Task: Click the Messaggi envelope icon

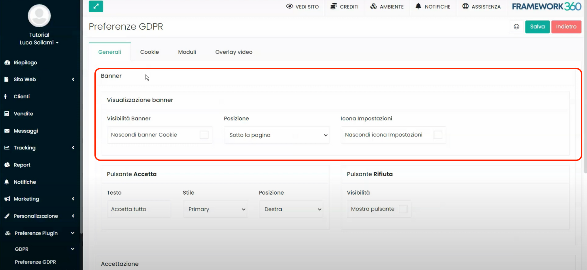Action: click(x=7, y=131)
